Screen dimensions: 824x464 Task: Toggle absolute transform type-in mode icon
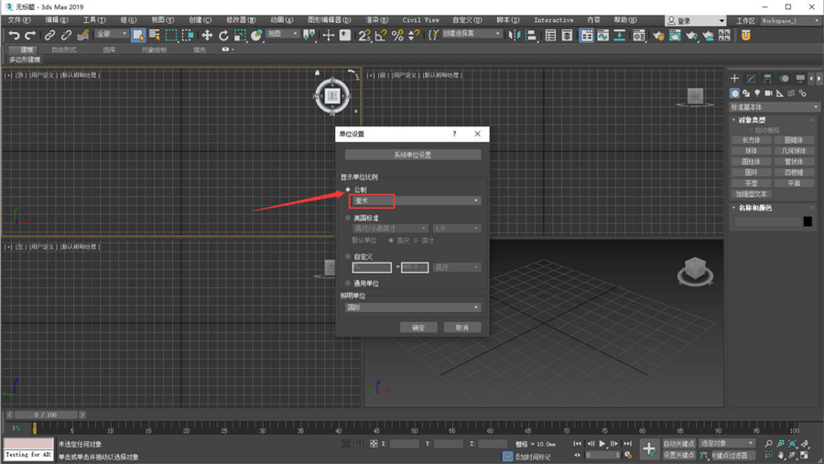(x=374, y=444)
